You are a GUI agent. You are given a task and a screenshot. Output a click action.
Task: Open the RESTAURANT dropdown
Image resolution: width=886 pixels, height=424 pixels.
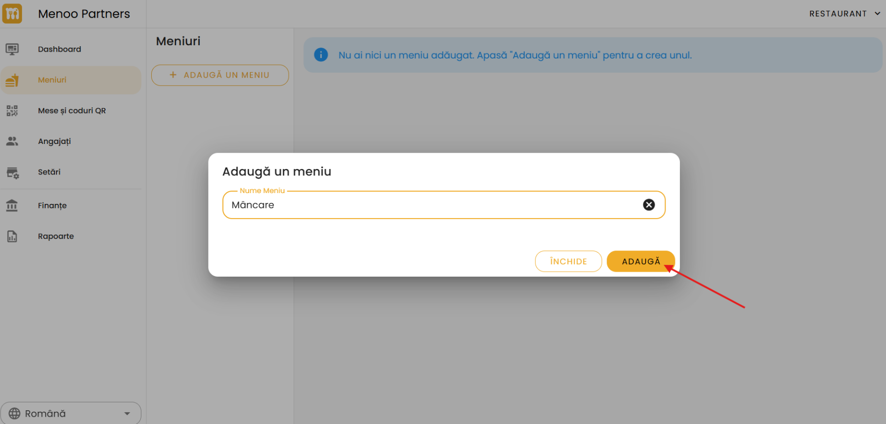click(844, 14)
